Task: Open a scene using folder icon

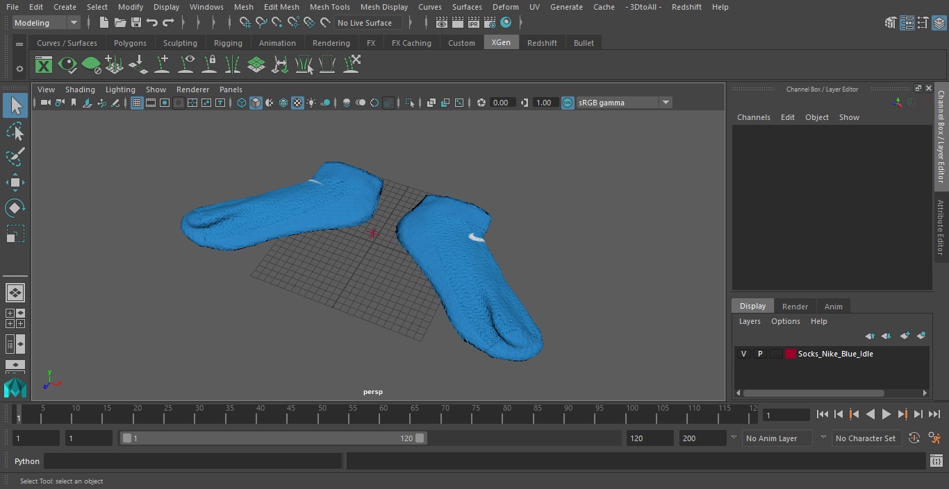Action: [x=120, y=23]
